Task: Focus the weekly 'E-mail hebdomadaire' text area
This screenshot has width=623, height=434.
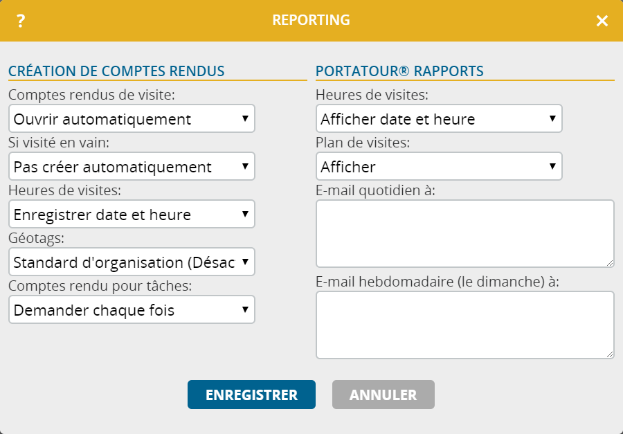Action: click(464, 325)
